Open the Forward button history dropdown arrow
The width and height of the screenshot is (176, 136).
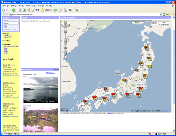(x=17, y=10)
